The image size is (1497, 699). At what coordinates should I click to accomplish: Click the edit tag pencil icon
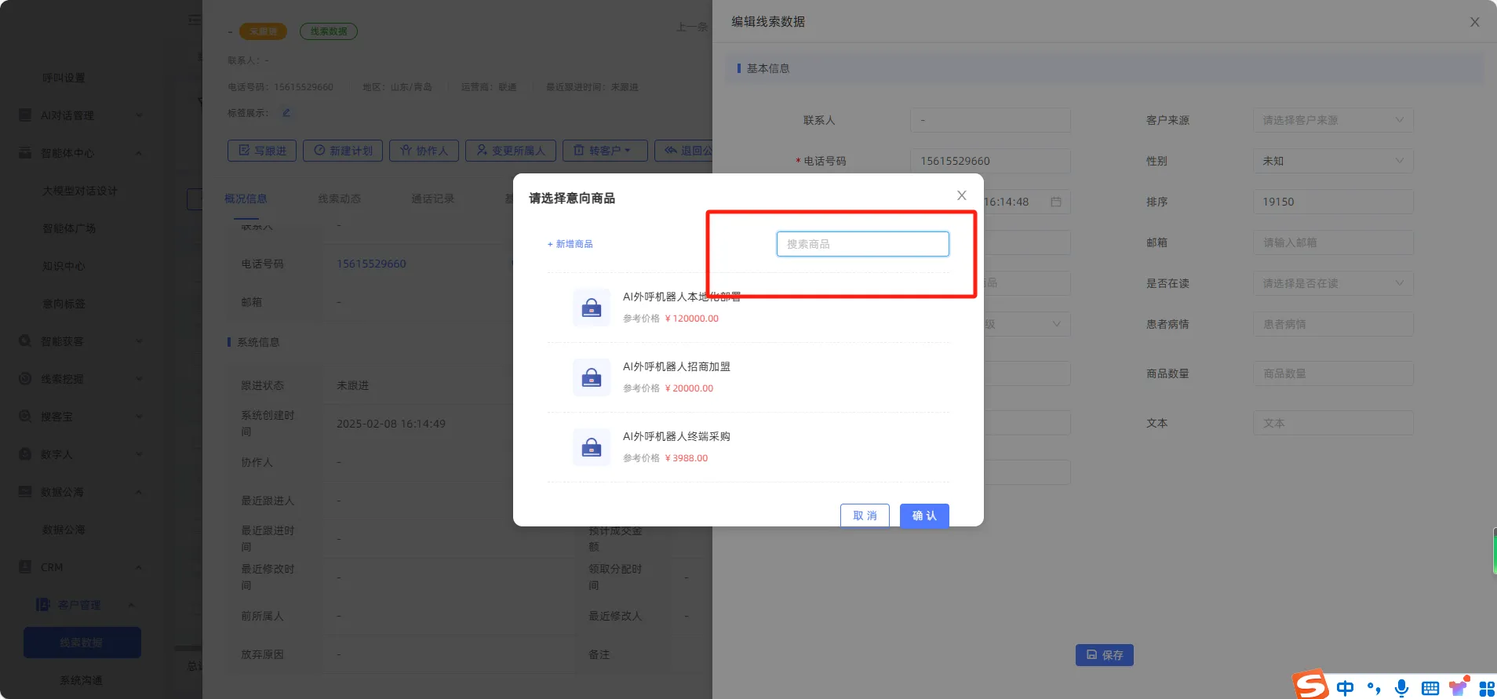click(x=286, y=113)
